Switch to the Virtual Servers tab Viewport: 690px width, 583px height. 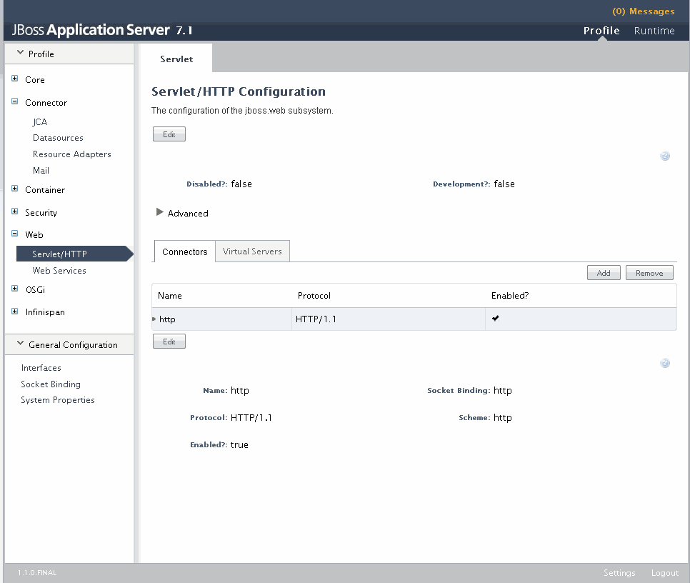point(252,251)
